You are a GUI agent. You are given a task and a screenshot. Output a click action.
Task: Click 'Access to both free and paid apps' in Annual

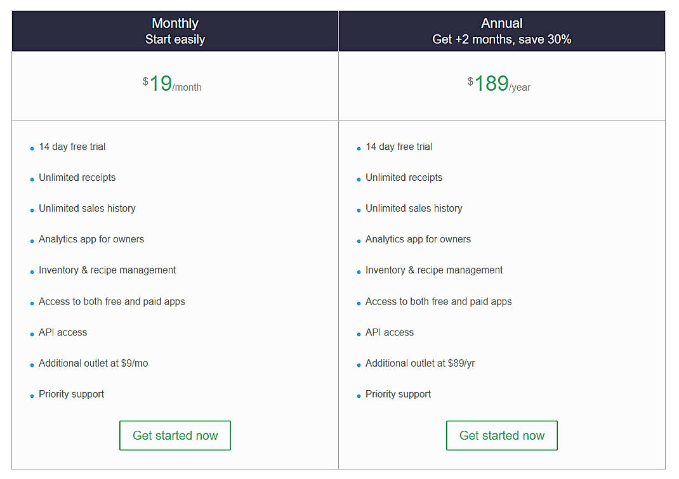click(438, 301)
